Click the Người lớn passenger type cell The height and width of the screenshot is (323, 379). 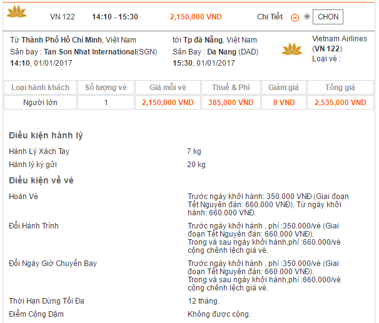pyautogui.click(x=41, y=102)
